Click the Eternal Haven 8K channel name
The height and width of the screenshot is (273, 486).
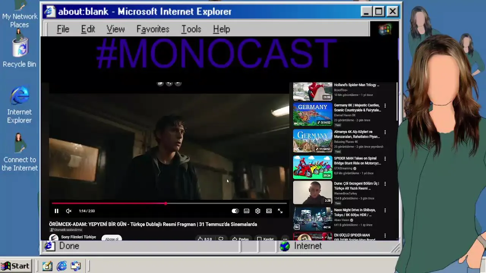(345, 115)
